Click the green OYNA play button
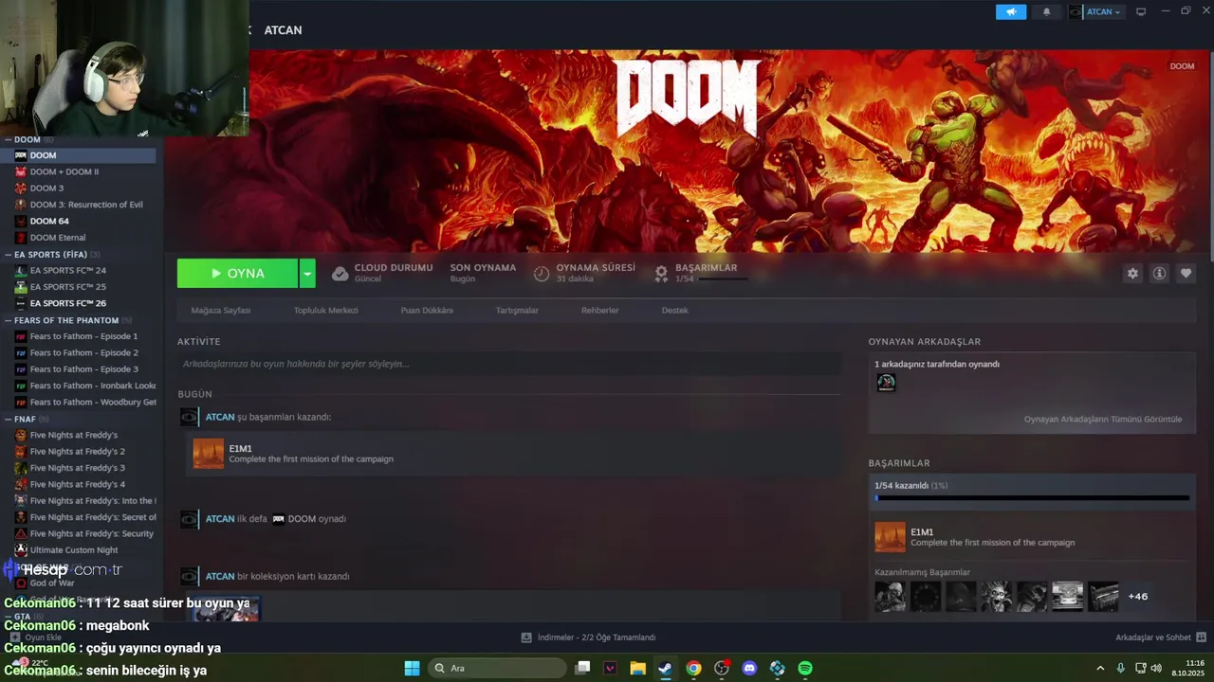Viewport: 1214px width, 682px height. [x=237, y=273]
